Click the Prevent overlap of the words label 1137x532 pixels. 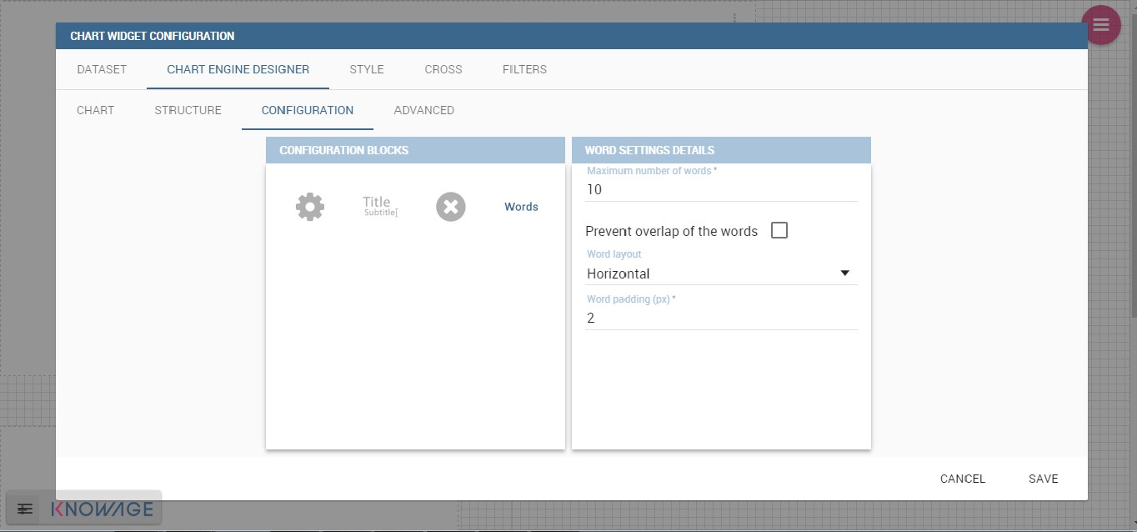[672, 231]
